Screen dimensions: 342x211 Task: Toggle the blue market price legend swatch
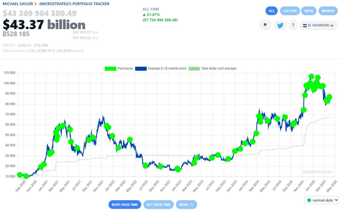(141, 68)
